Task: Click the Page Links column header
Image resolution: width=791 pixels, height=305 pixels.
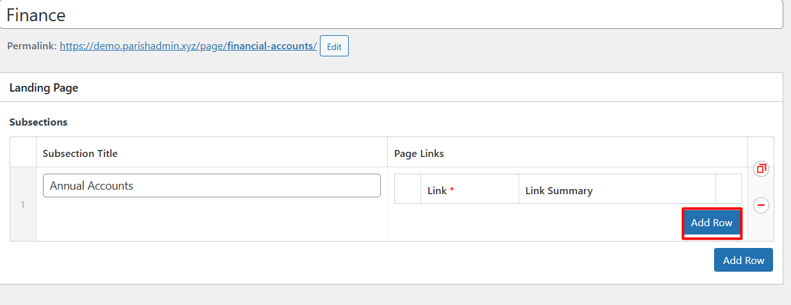Action: point(419,153)
